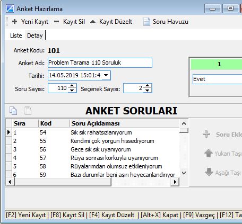Click Anket Kodu value 101
This screenshot has height=224, width=242.
[54, 51]
